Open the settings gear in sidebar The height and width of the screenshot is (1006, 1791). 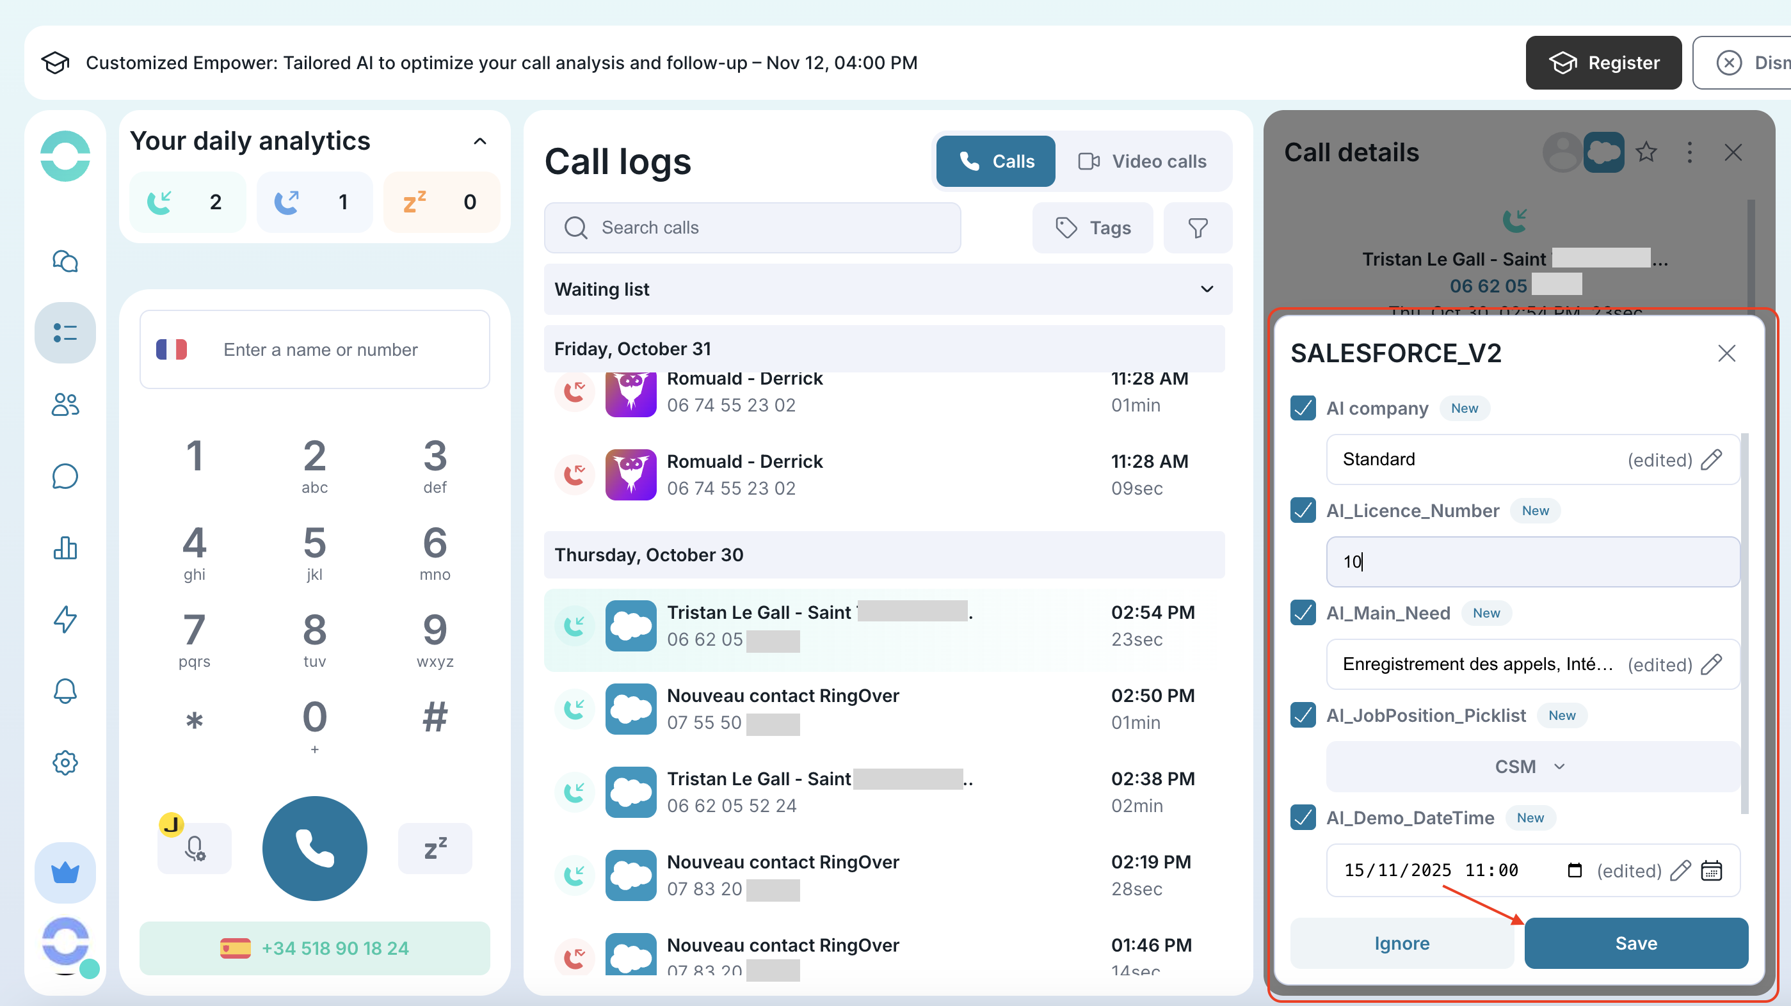click(65, 763)
